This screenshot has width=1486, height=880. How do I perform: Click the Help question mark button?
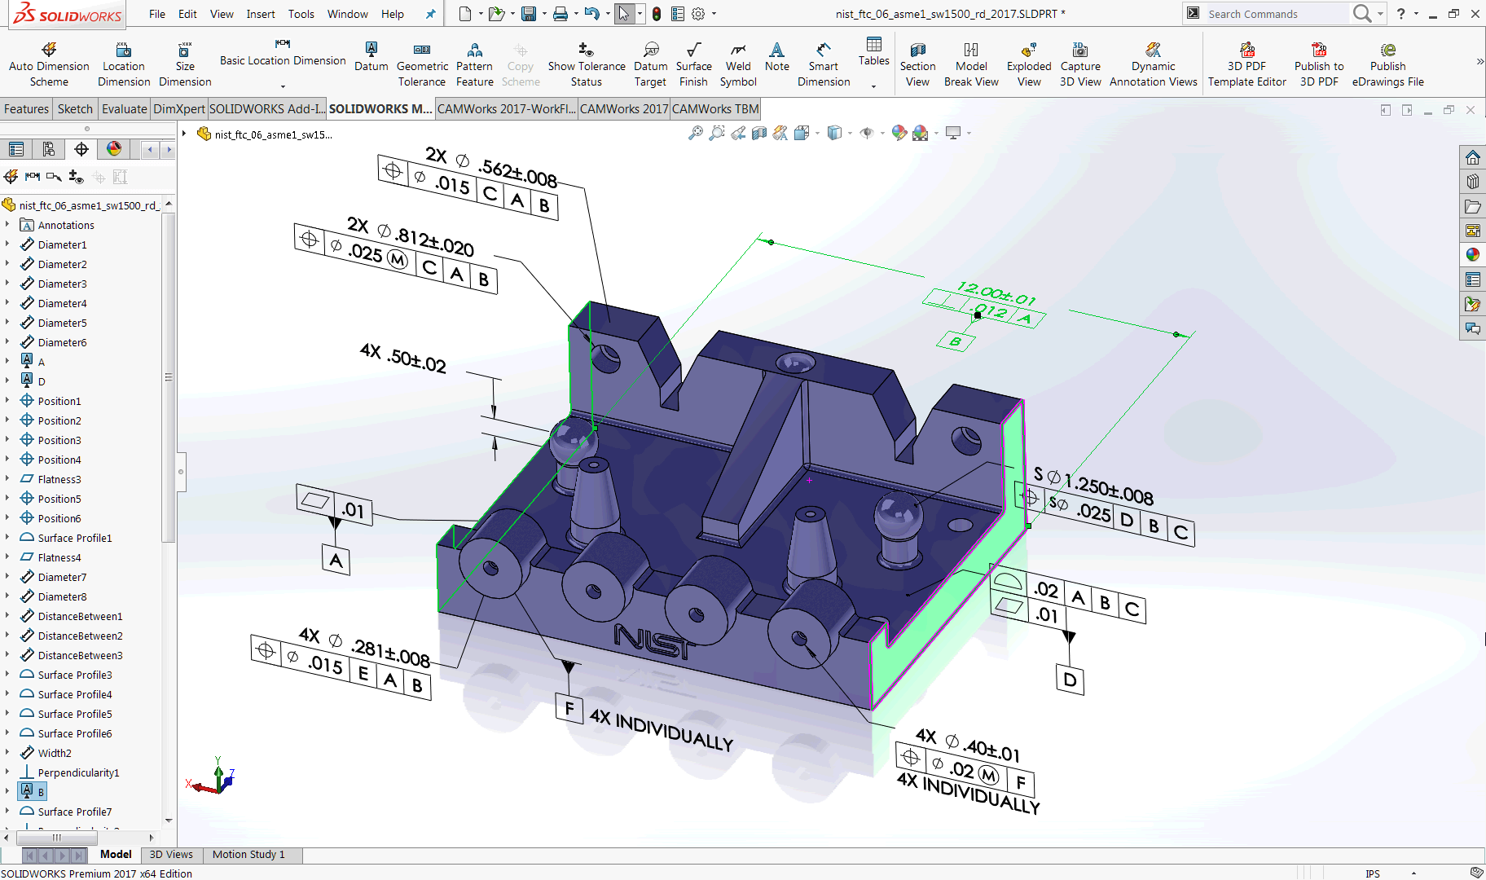[1401, 14]
